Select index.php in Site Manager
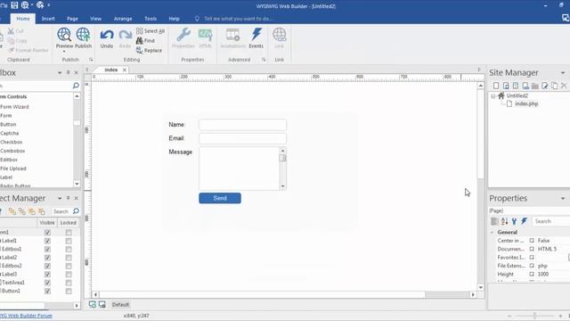The height and width of the screenshot is (321, 570). (526, 104)
